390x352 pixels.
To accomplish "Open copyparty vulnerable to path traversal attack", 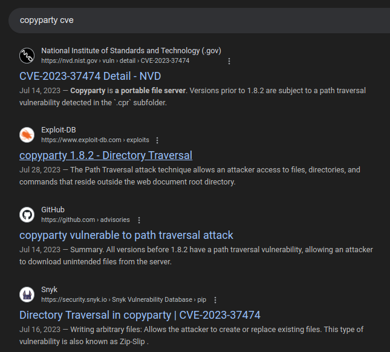I will [x=126, y=235].
